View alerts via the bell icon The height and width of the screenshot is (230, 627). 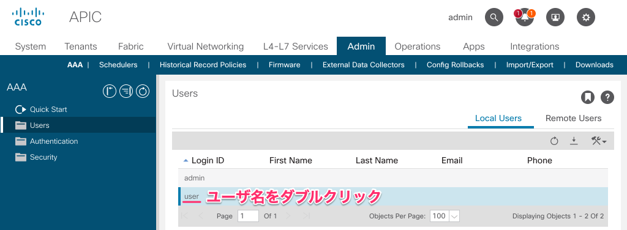tap(525, 18)
